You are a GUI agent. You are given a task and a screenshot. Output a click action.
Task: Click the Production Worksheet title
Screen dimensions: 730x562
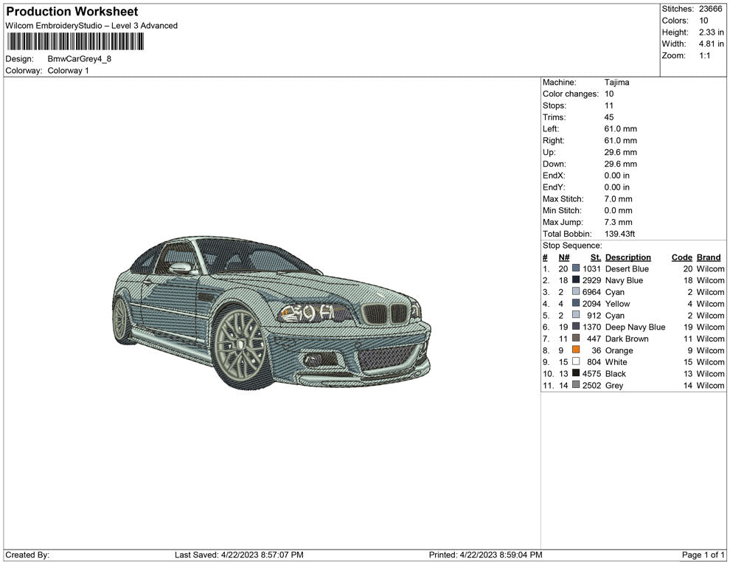pyautogui.click(x=72, y=12)
